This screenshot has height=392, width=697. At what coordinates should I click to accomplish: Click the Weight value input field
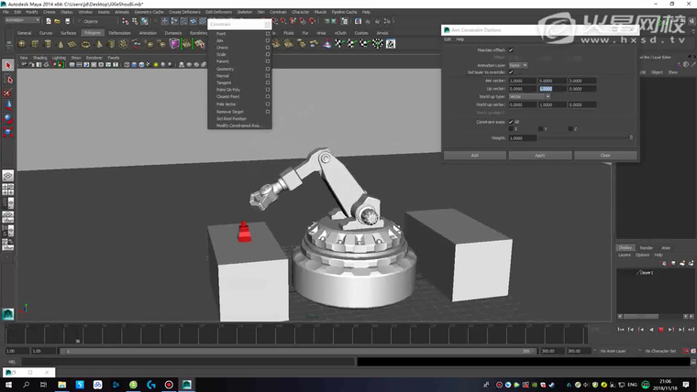(522, 137)
